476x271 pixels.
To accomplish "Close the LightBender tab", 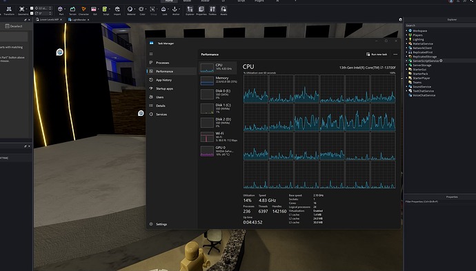I will pyautogui.click(x=88, y=20).
